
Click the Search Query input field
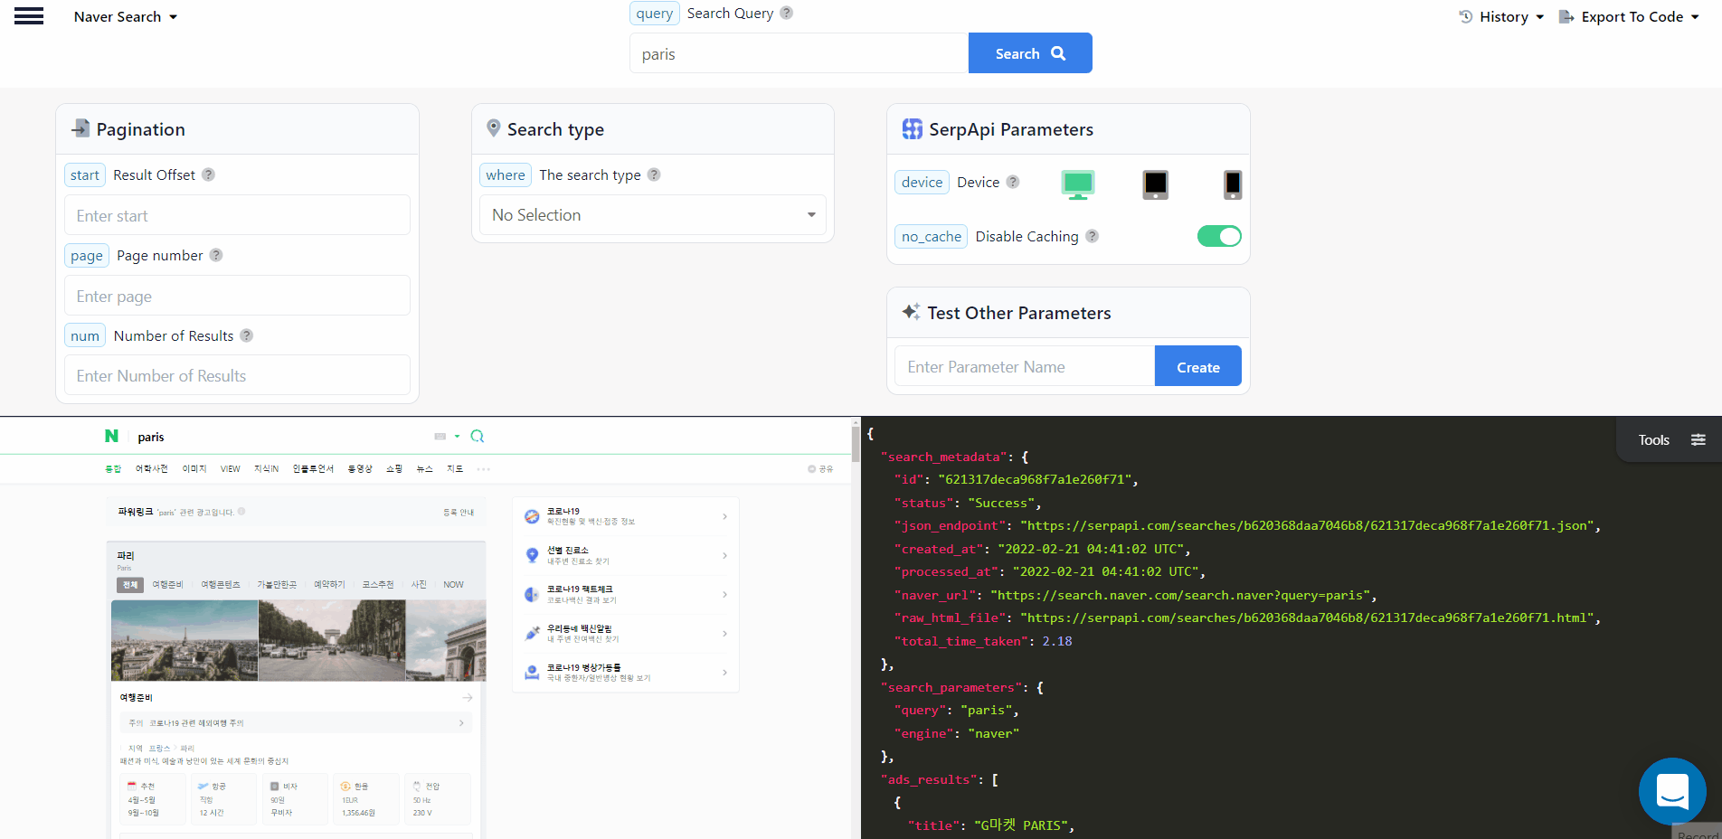(799, 53)
